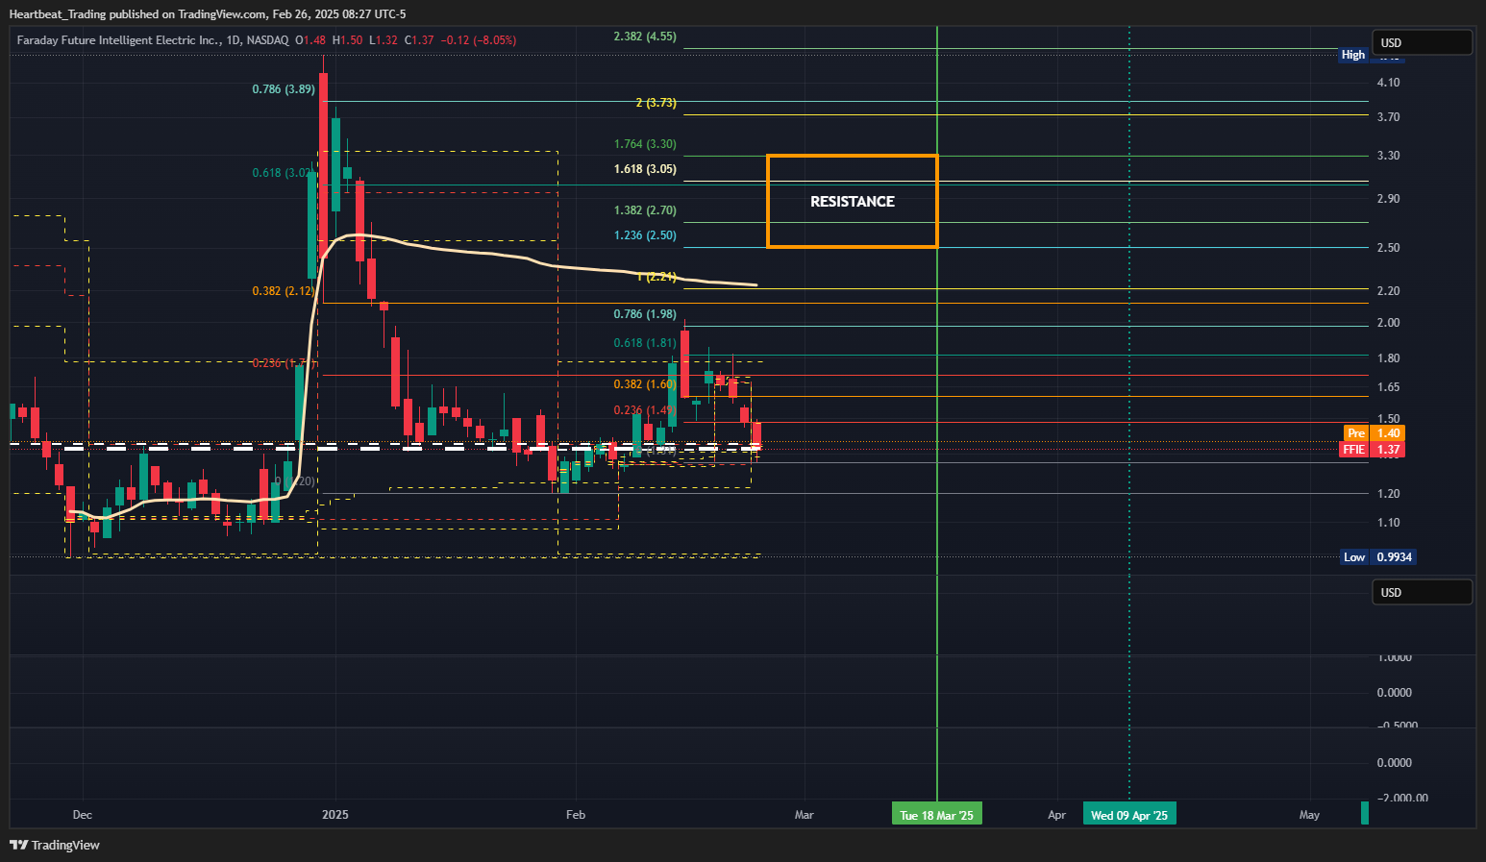
Task: Click the 1.0000 value on the lower pane axis
Action: 1395,658
